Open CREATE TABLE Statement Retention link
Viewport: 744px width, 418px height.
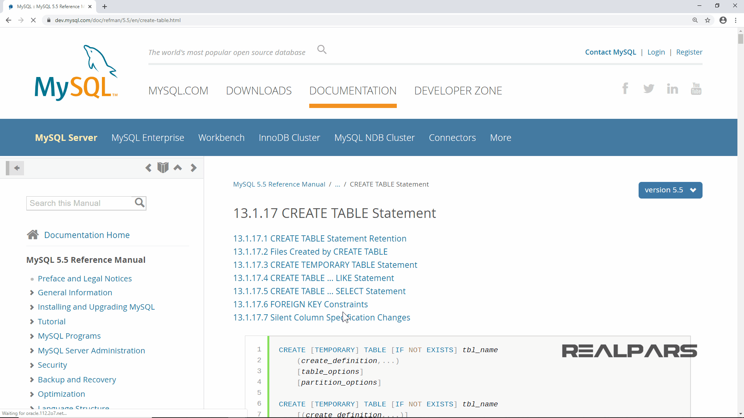coord(320,239)
